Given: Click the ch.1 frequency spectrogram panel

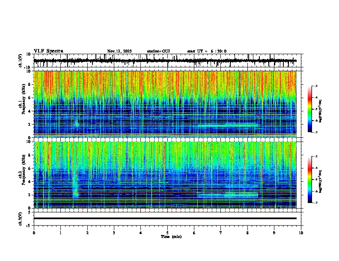Looking at the screenshot, I should (165, 104).
